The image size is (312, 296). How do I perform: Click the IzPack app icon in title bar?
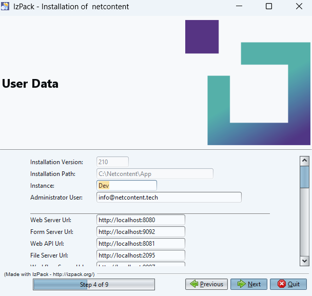[x=5, y=6]
